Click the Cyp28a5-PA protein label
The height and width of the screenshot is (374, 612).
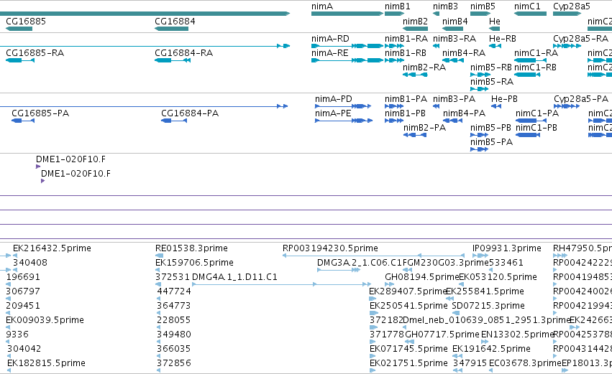pos(581,99)
